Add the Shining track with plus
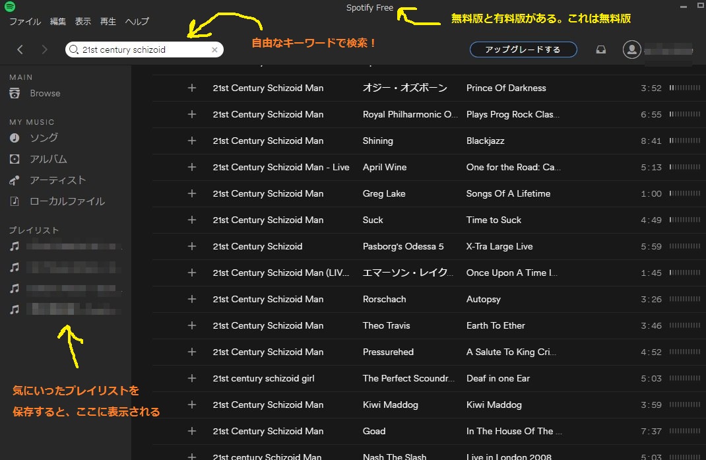 [x=192, y=141]
